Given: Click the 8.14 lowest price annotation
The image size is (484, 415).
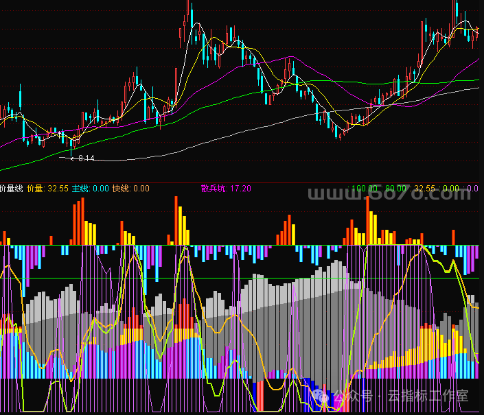Looking at the screenshot, I should point(86,158).
